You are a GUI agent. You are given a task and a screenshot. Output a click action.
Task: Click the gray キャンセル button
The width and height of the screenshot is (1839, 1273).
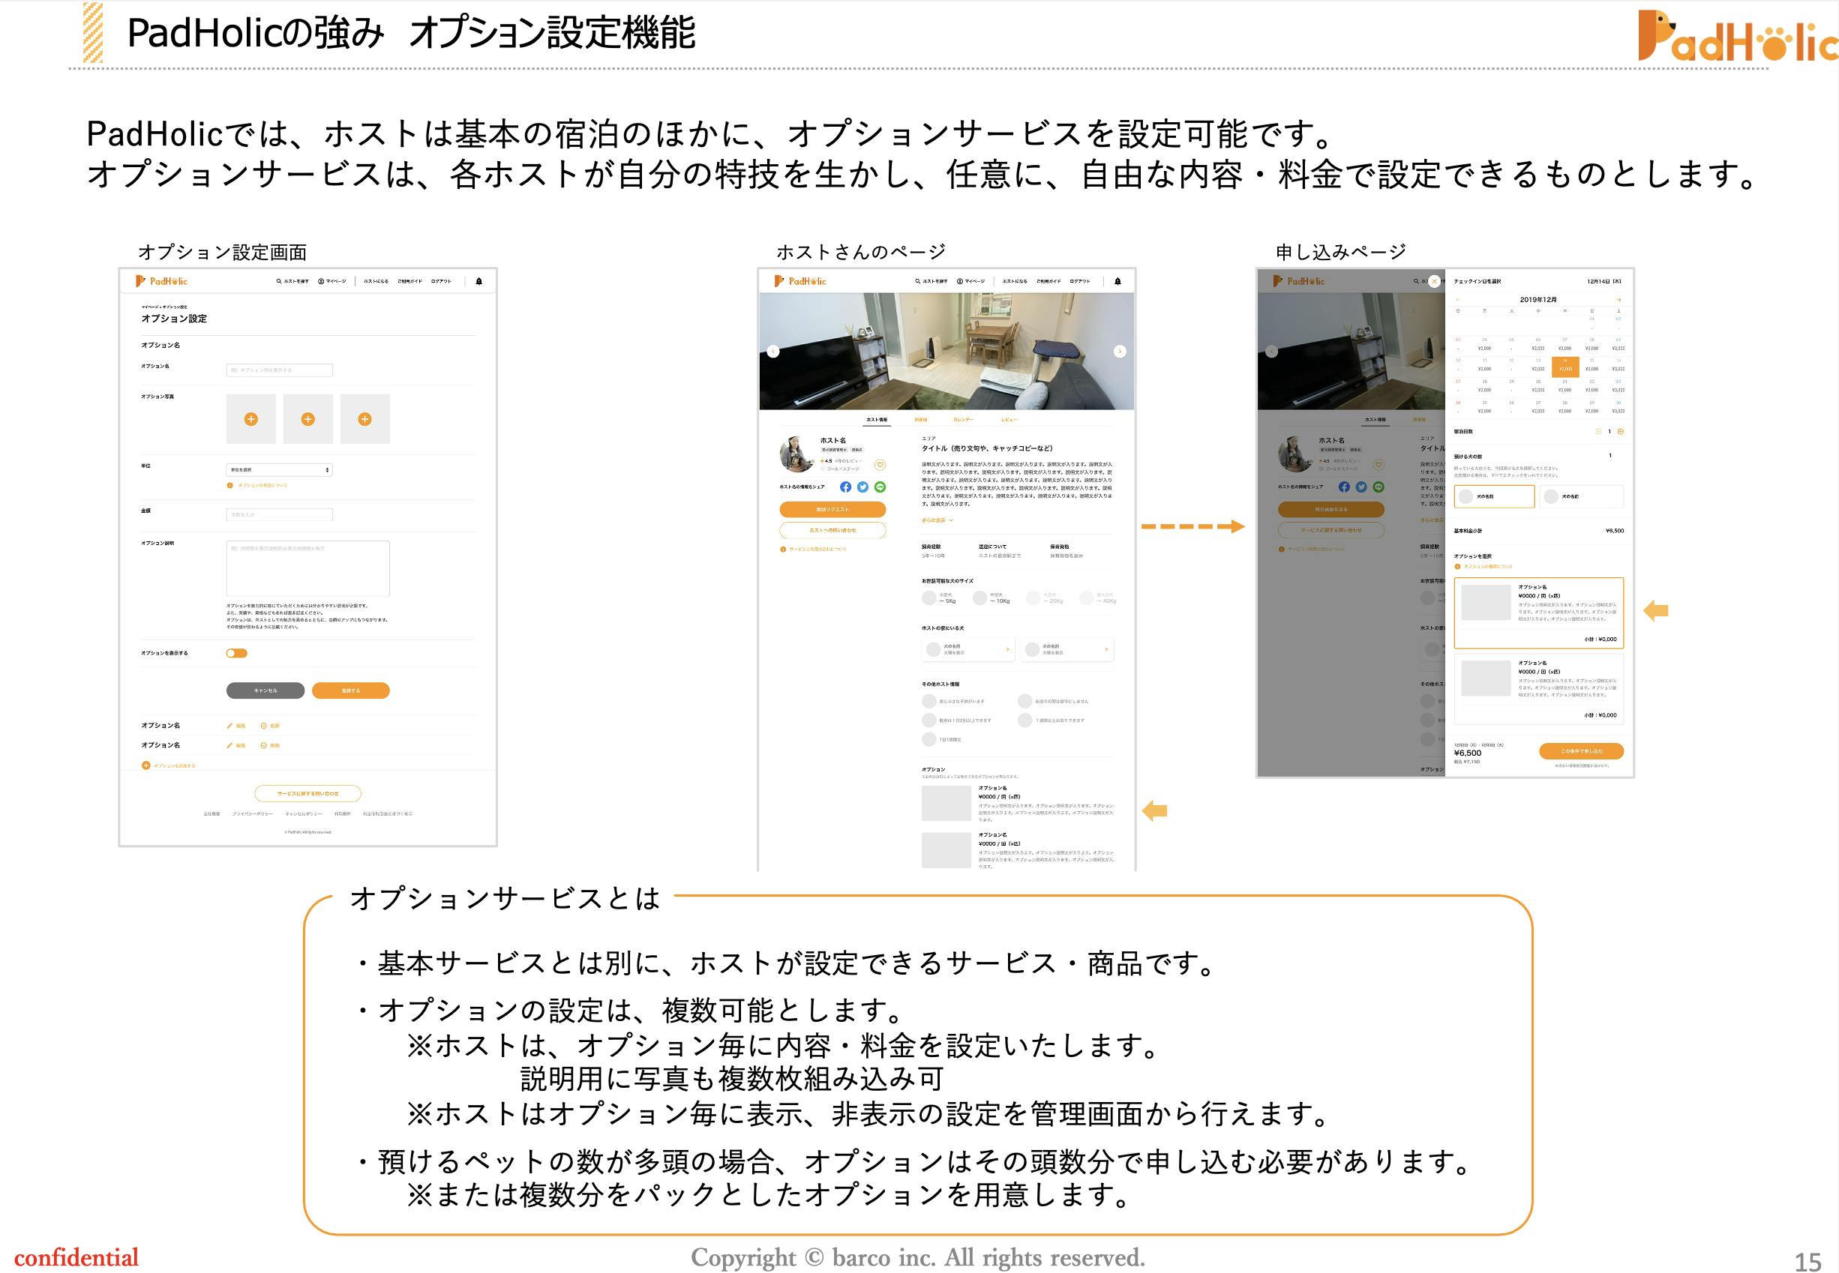click(x=265, y=690)
